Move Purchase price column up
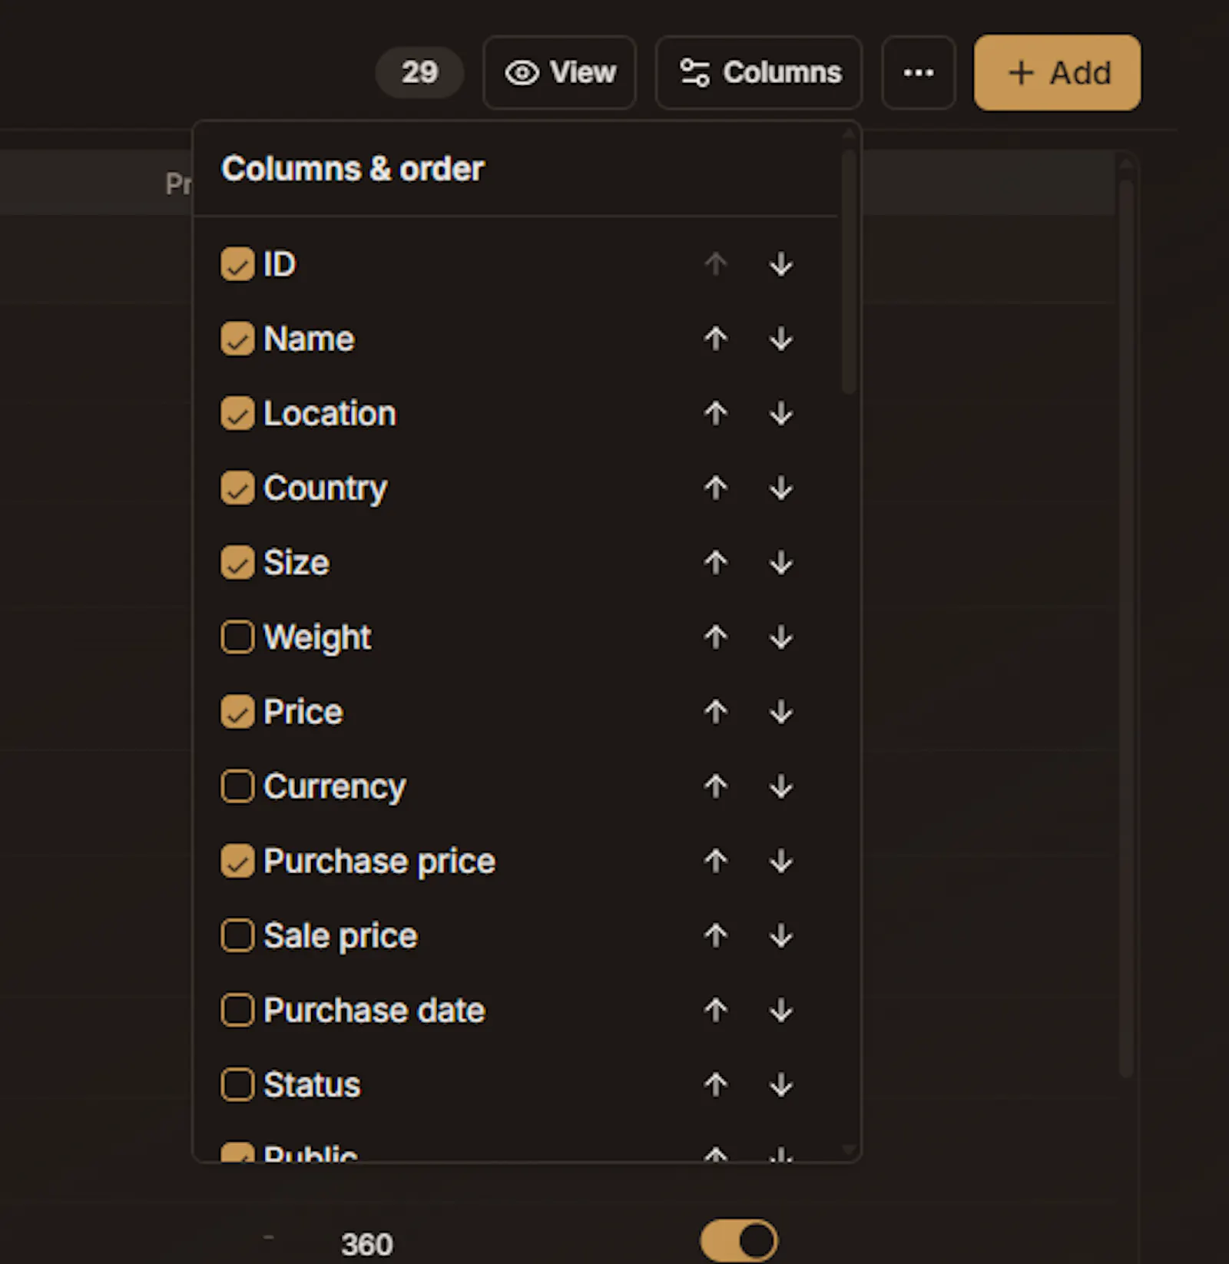The width and height of the screenshot is (1229, 1264). click(x=716, y=860)
